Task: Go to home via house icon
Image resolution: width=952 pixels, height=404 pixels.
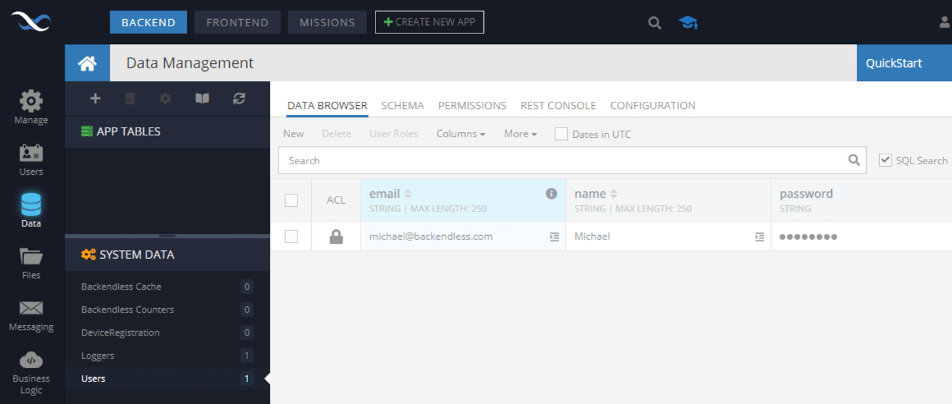Action: pos(87,63)
